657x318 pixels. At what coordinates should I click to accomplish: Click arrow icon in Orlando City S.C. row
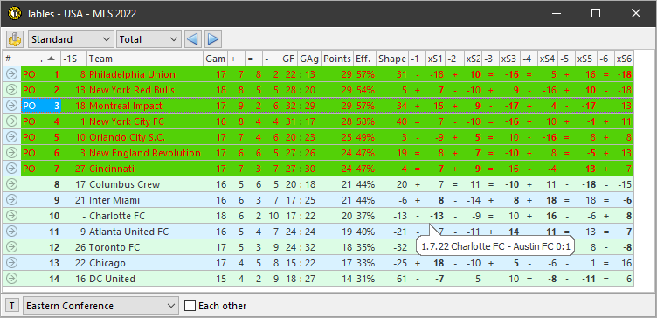pyautogui.click(x=11, y=137)
